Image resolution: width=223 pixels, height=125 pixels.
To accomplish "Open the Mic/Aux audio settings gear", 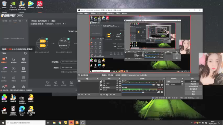I will 162,85.
